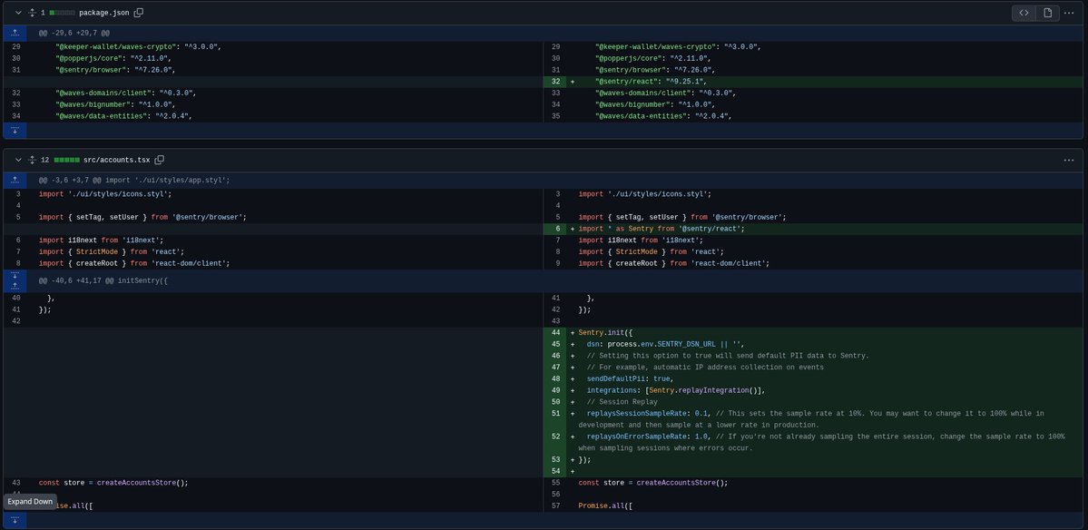The height and width of the screenshot is (530, 1088).
Task: Expand down at bottom of accounts.tsx
Action: click(x=15, y=520)
